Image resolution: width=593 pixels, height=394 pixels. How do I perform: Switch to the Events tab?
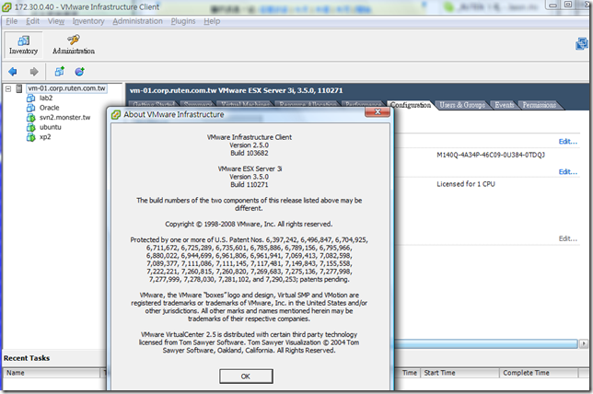coord(505,105)
